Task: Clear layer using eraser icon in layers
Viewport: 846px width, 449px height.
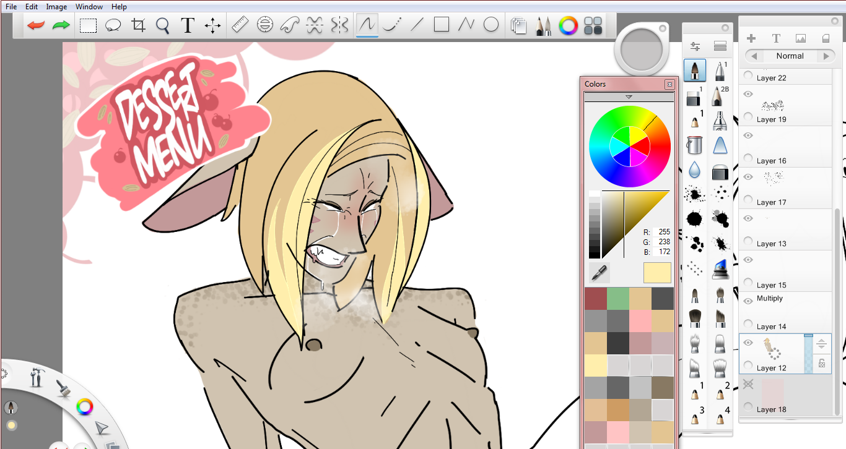Action: 826,38
